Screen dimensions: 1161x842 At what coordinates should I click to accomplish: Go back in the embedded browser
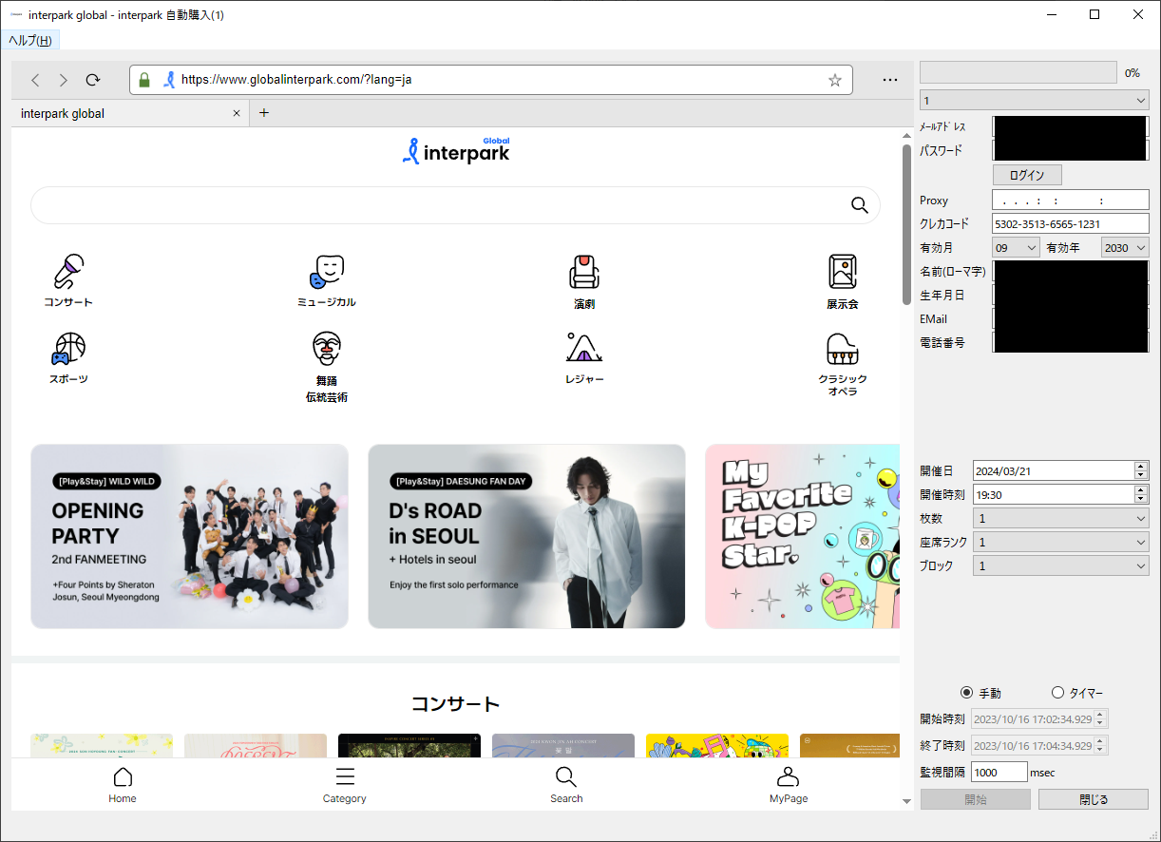click(35, 80)
